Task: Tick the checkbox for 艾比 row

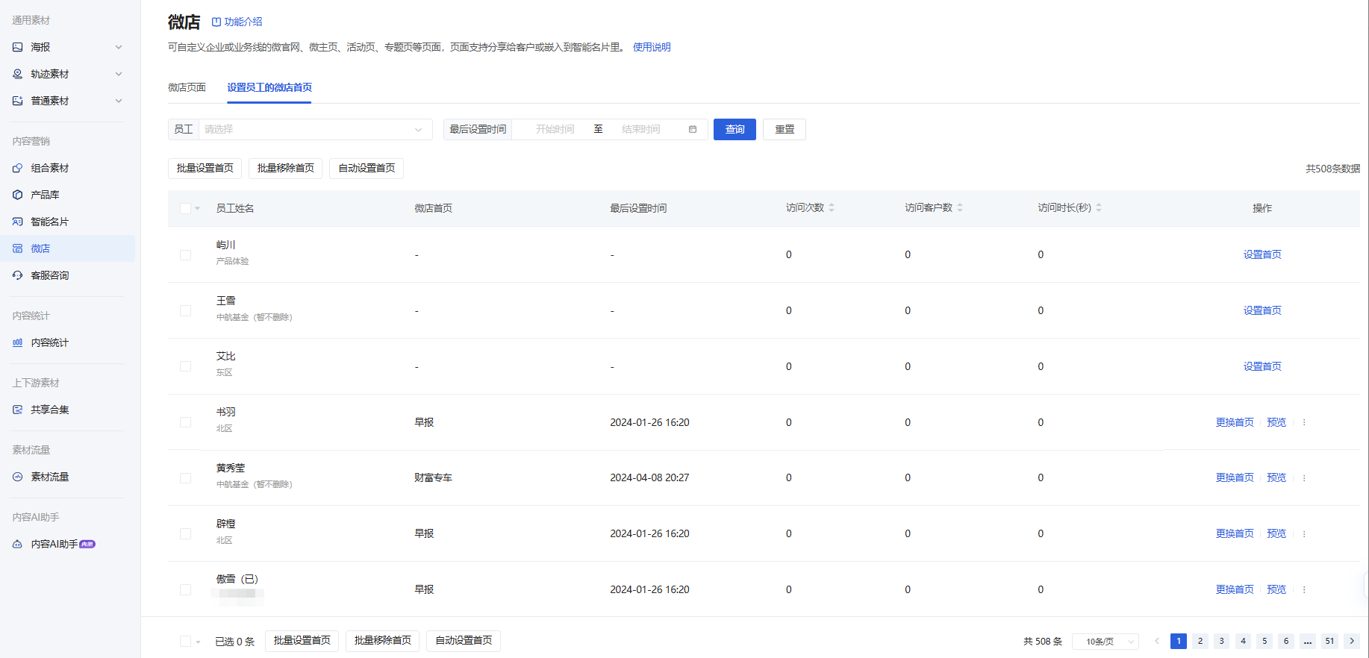Action: coord(185,366)
